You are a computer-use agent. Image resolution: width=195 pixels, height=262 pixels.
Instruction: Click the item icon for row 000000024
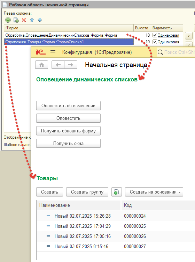48,216
